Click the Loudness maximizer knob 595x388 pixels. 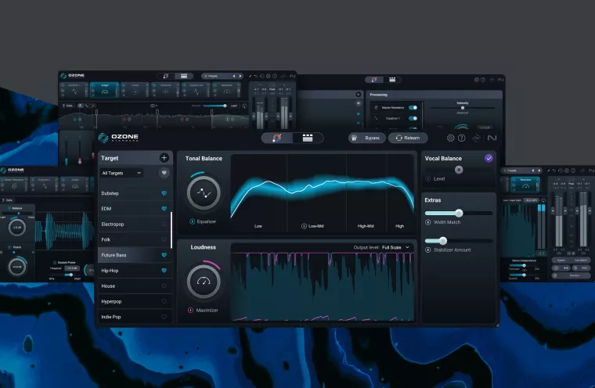(204, 282)
